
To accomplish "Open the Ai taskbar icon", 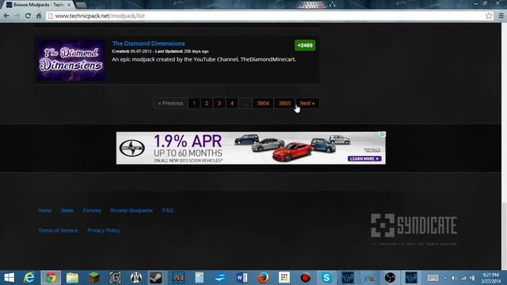I will pos(178,278).
